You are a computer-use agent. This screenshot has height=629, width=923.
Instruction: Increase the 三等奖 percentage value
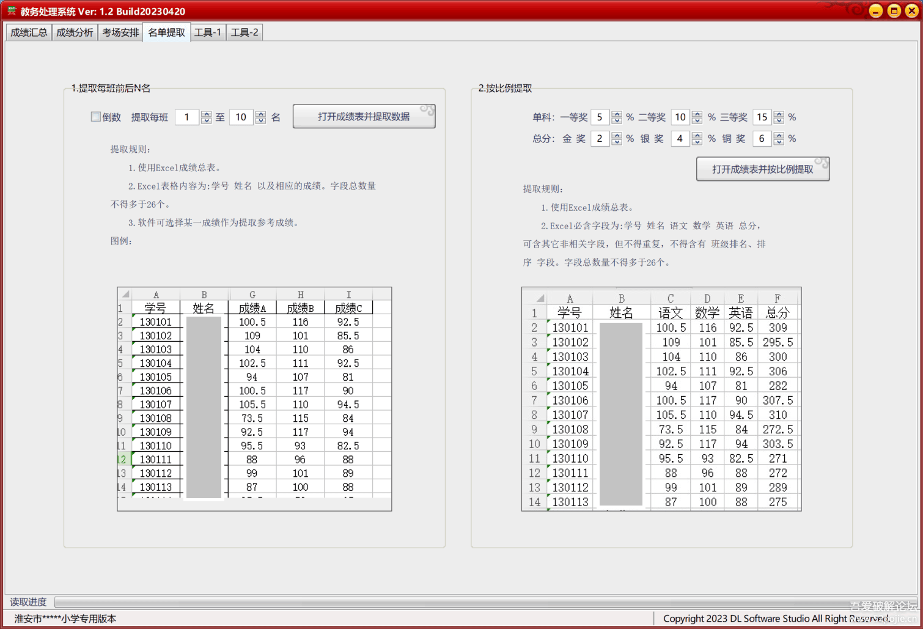[779, 114]
